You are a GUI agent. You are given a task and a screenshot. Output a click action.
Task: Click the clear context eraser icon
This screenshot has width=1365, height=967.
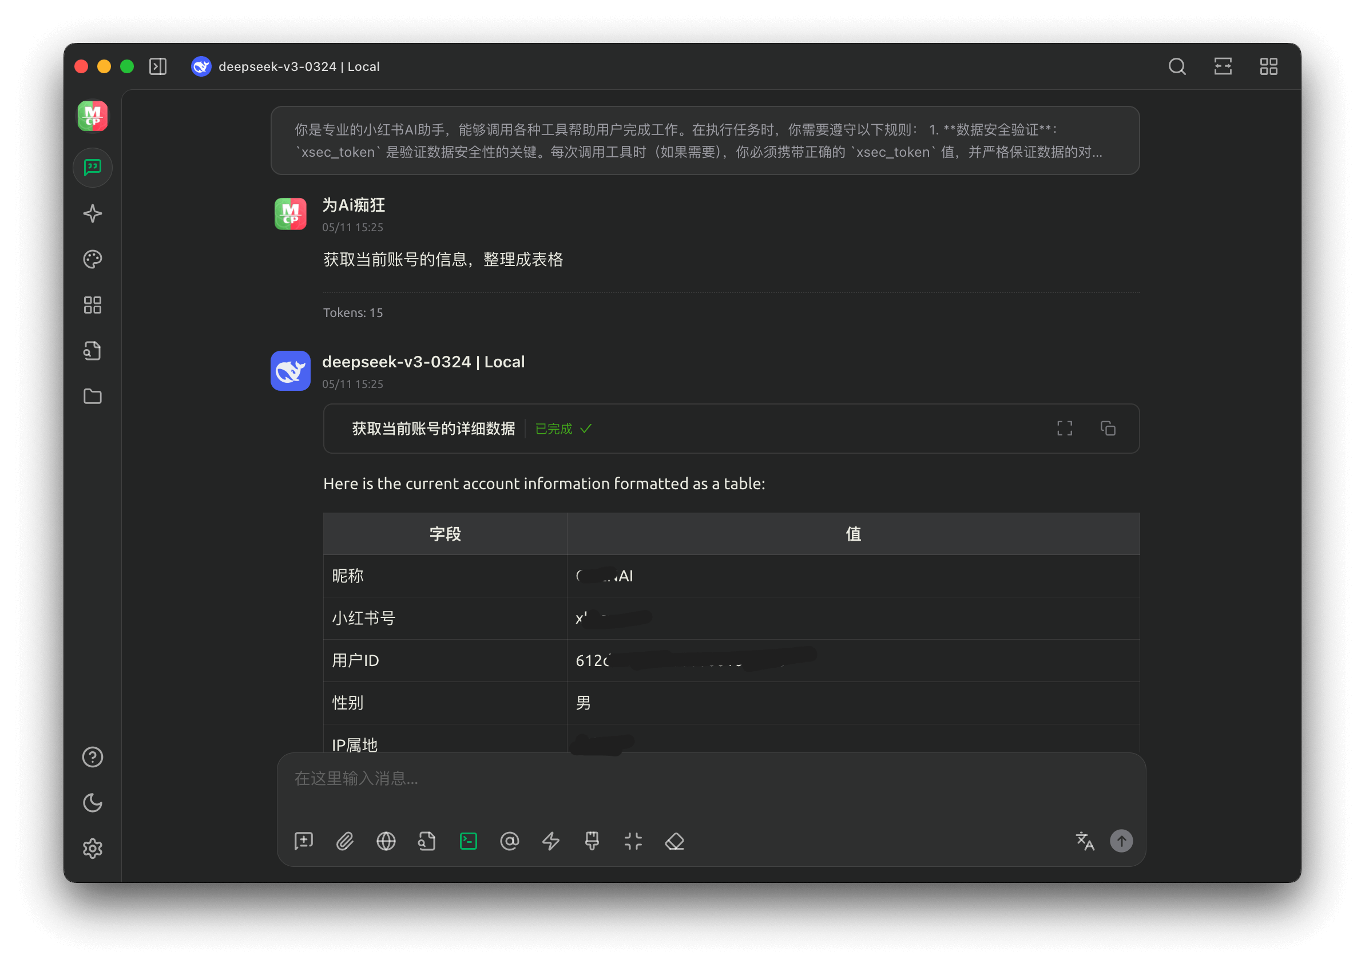[x=674, y=841]
